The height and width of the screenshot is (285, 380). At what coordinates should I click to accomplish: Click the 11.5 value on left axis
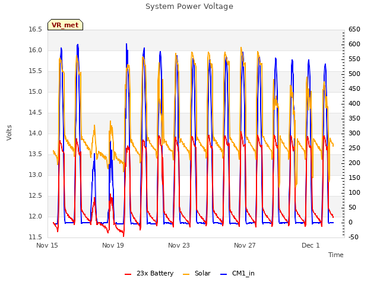click(x=35, y=237)
